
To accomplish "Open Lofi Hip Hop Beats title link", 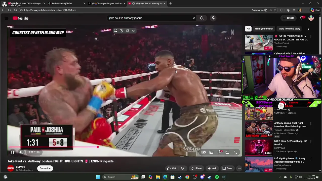I will point(290,160).
